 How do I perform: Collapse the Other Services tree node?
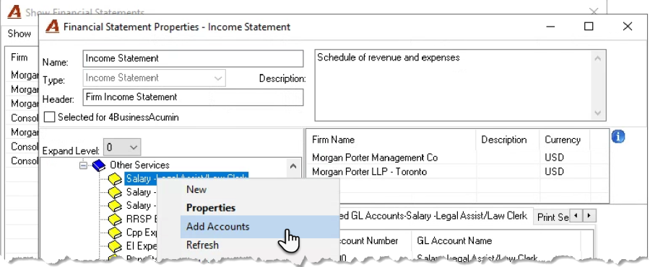pos(83,166)
